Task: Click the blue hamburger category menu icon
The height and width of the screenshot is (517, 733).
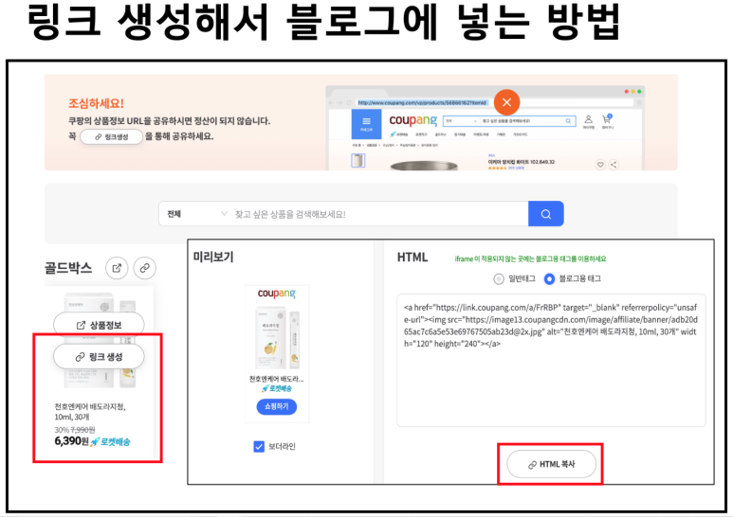Action: click(x=366, y=124)
